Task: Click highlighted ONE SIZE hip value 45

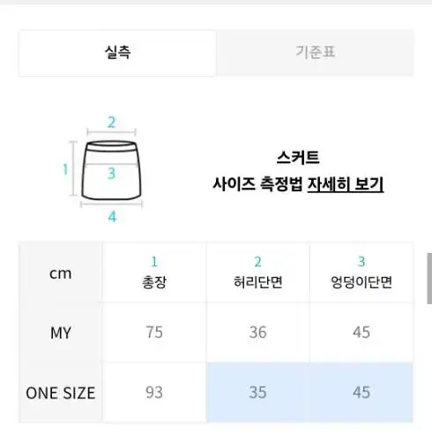Action: click(361, 392)
